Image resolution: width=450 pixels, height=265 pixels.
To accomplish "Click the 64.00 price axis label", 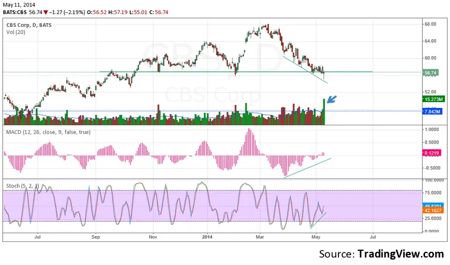I will pyautogui.click(x=431, y=41).
